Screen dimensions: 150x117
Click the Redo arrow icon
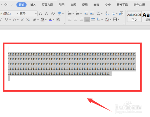coord(6,5)
